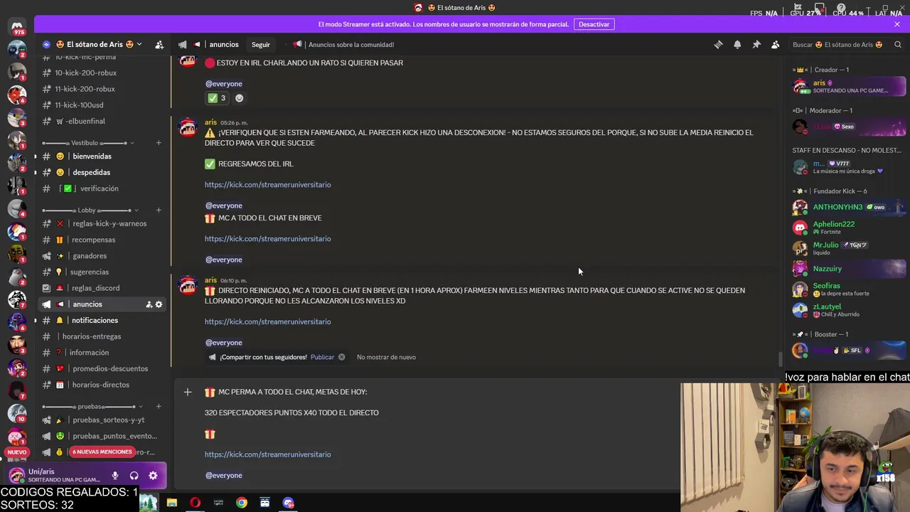Open user settings gear in user panel
910x512 pixels.
pyautogui.click(x=153, y=476)
